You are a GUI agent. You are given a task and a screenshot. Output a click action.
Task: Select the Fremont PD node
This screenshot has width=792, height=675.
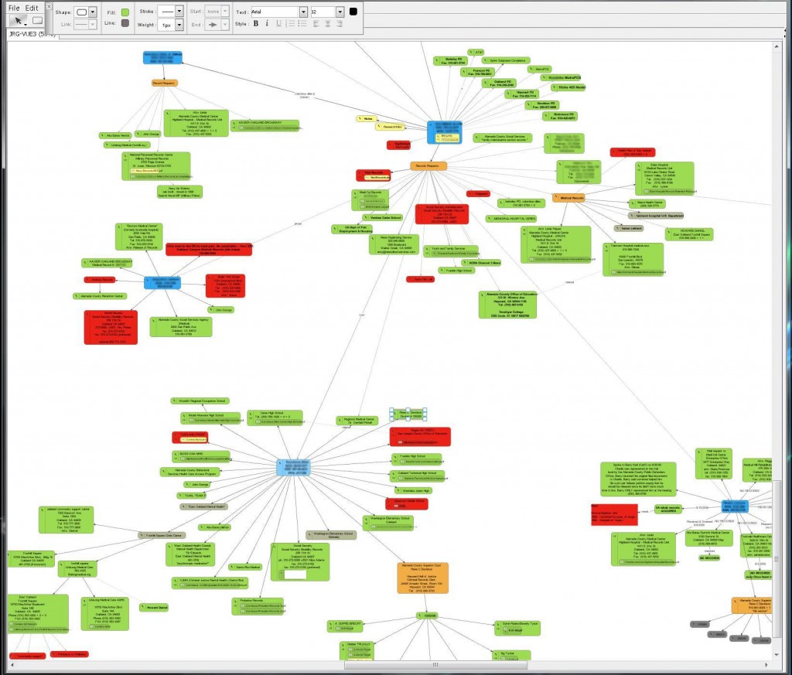[x=479, y=72]
